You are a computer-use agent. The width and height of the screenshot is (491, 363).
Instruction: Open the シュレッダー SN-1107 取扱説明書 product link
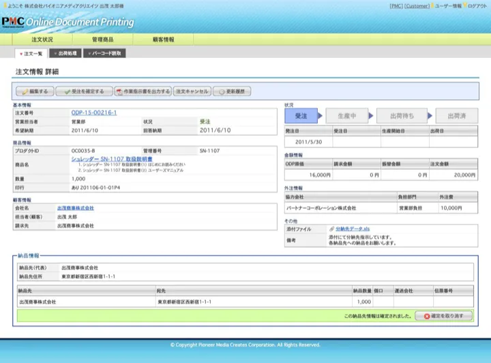click(x=112, y=159)
